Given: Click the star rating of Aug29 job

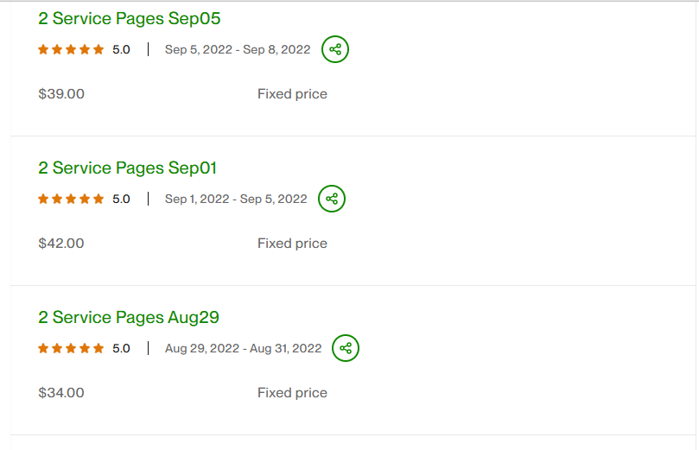Looking at the screenshot, I should [71, 348].
